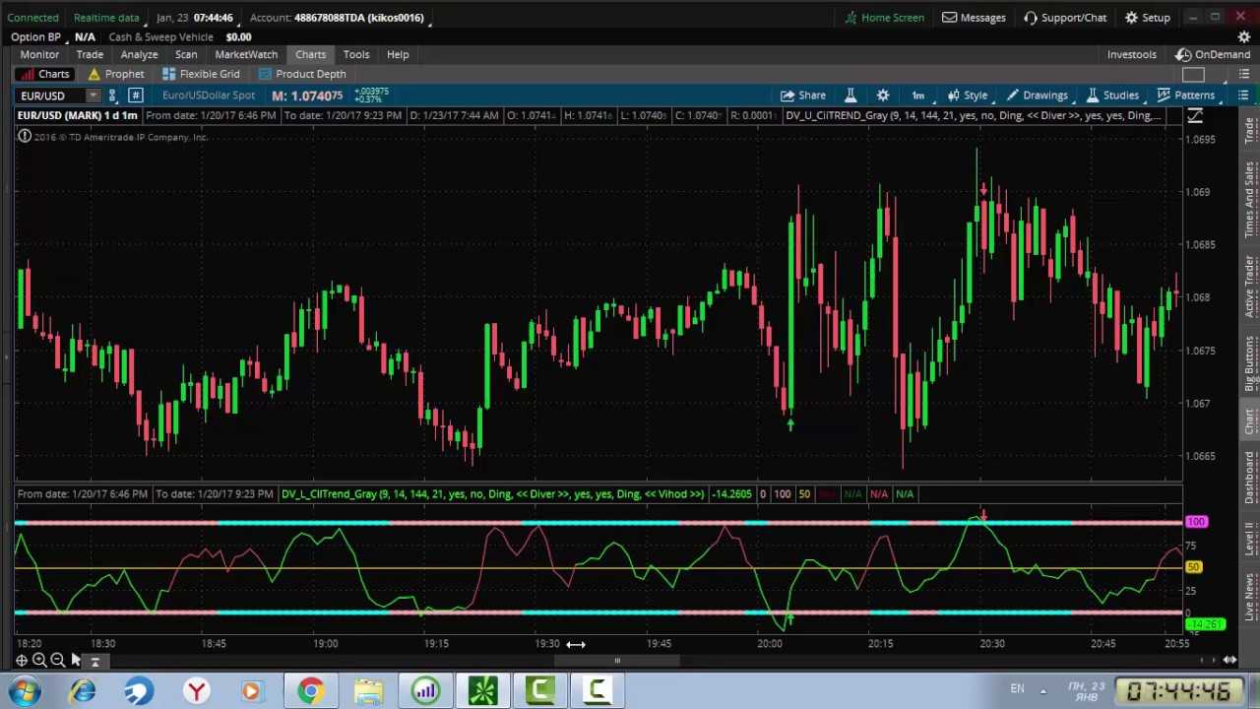
Task: Select the Charts sub-tab
Action: (44, 74)
